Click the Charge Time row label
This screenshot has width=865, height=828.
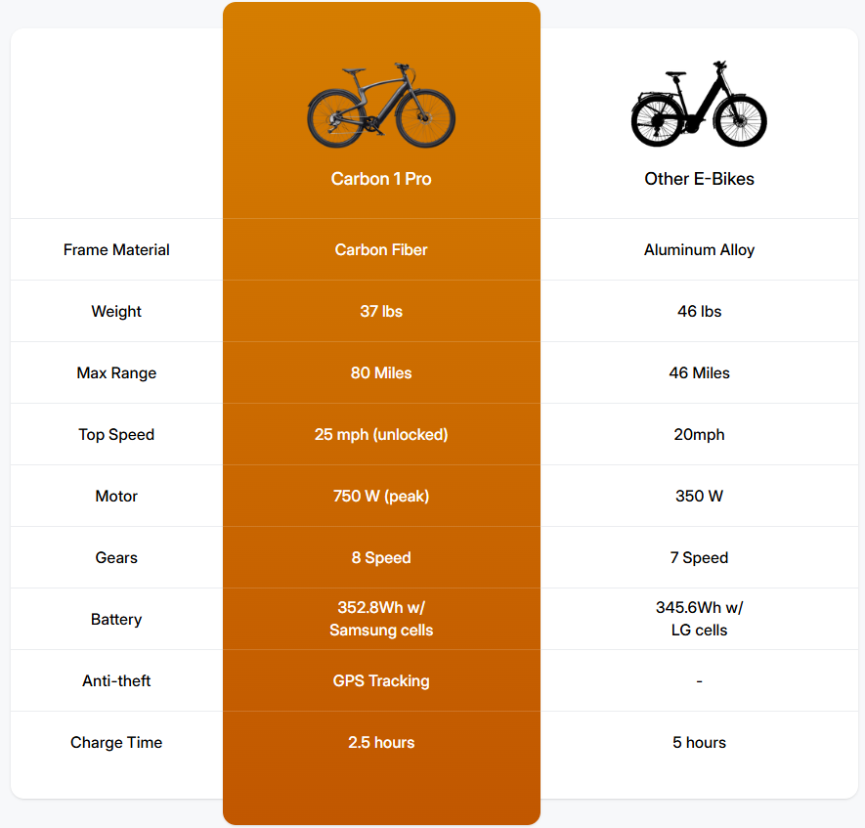(116, 743)
